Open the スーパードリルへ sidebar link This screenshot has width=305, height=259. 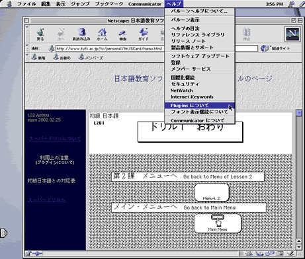point(47,200)
